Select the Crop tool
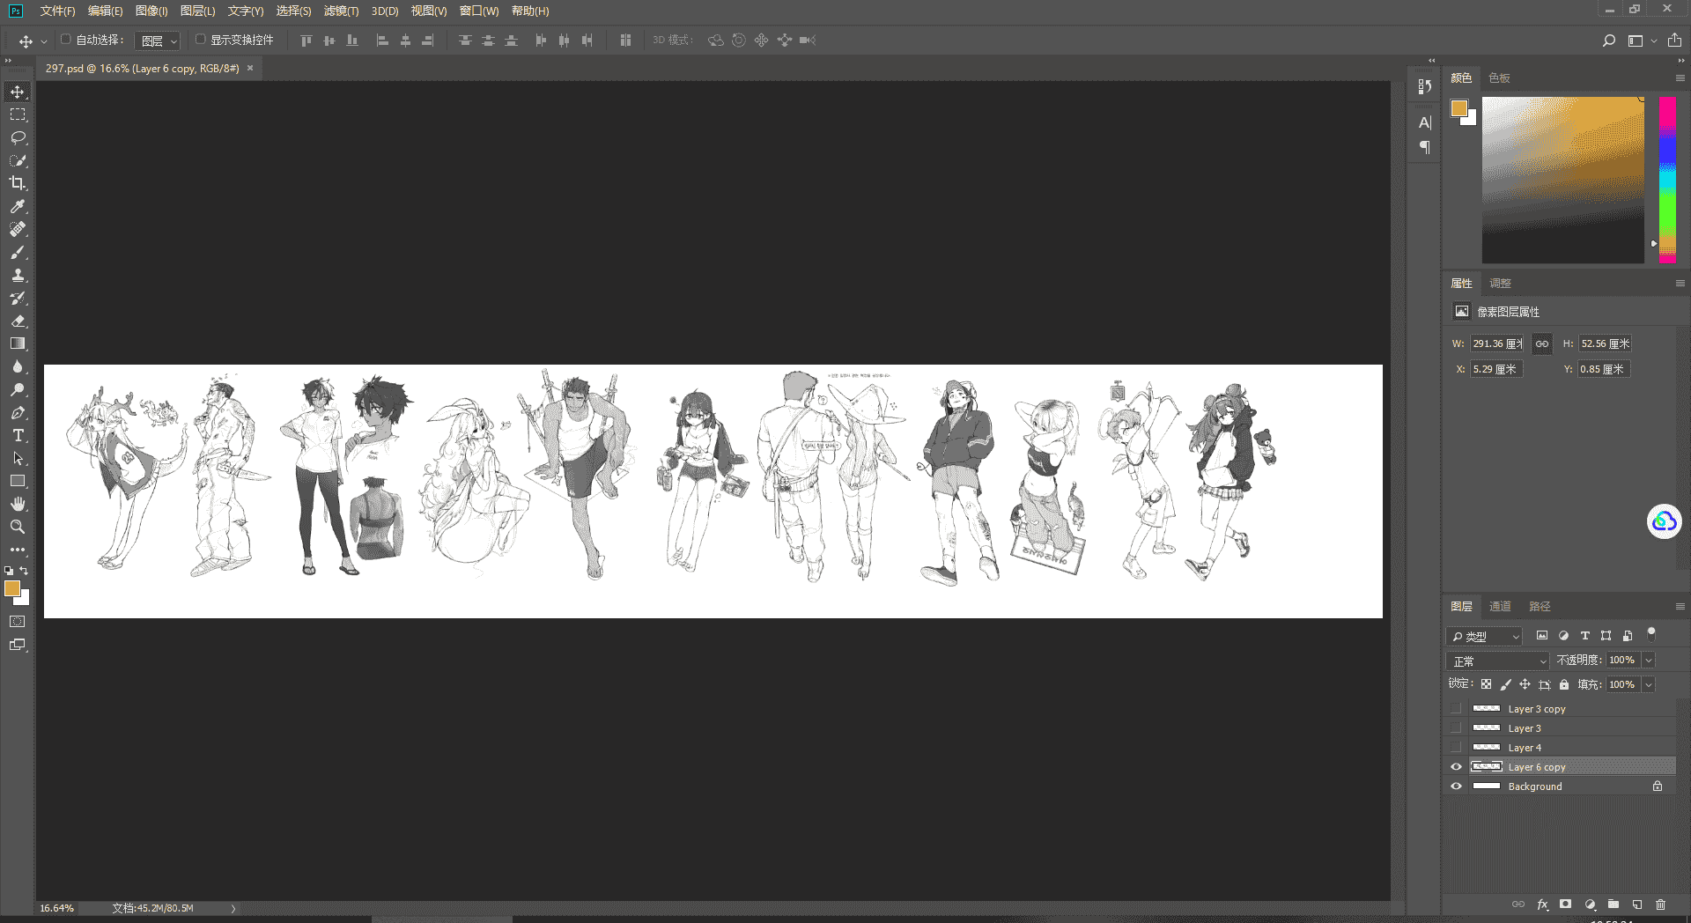1691x923 pixels. [18, 183]
